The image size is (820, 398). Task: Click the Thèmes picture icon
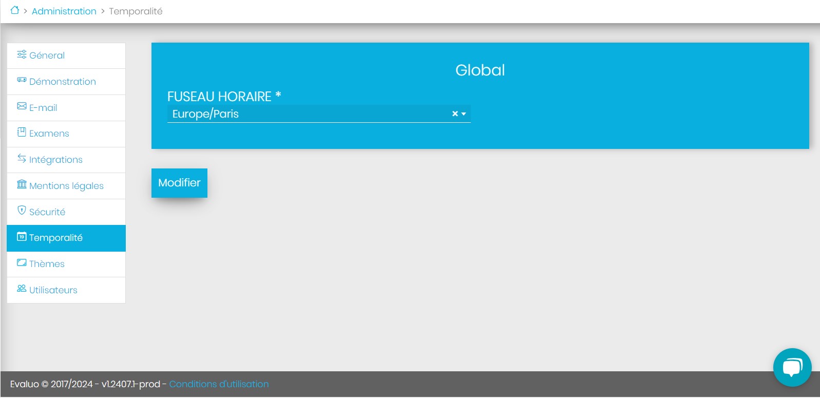(22, 262)
